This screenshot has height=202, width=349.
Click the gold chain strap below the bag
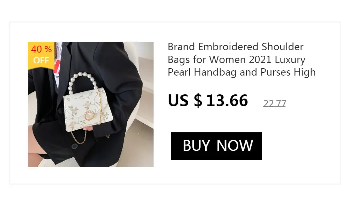78,137
